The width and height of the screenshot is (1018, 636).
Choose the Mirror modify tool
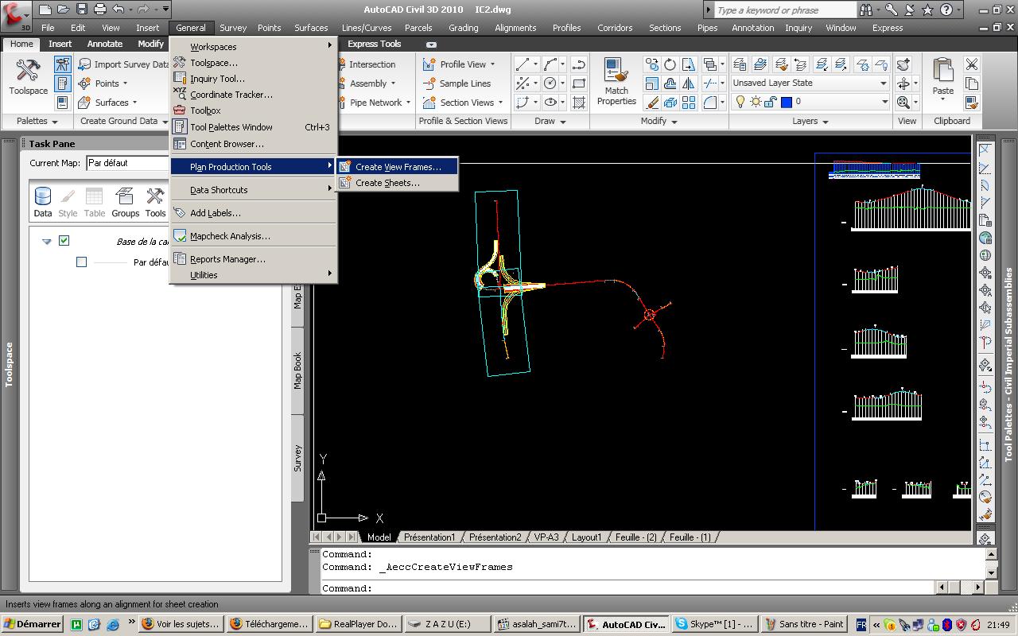[688, 83]
